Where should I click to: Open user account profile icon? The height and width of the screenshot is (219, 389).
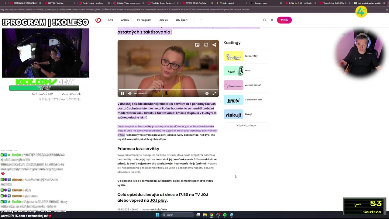(272, 20)
